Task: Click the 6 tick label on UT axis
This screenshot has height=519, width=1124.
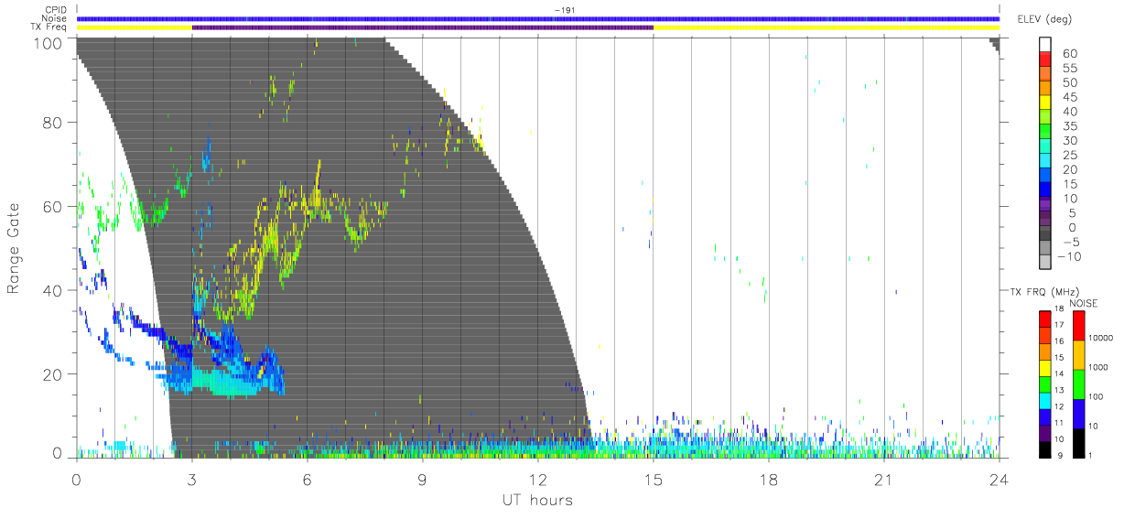Action: 308,479
